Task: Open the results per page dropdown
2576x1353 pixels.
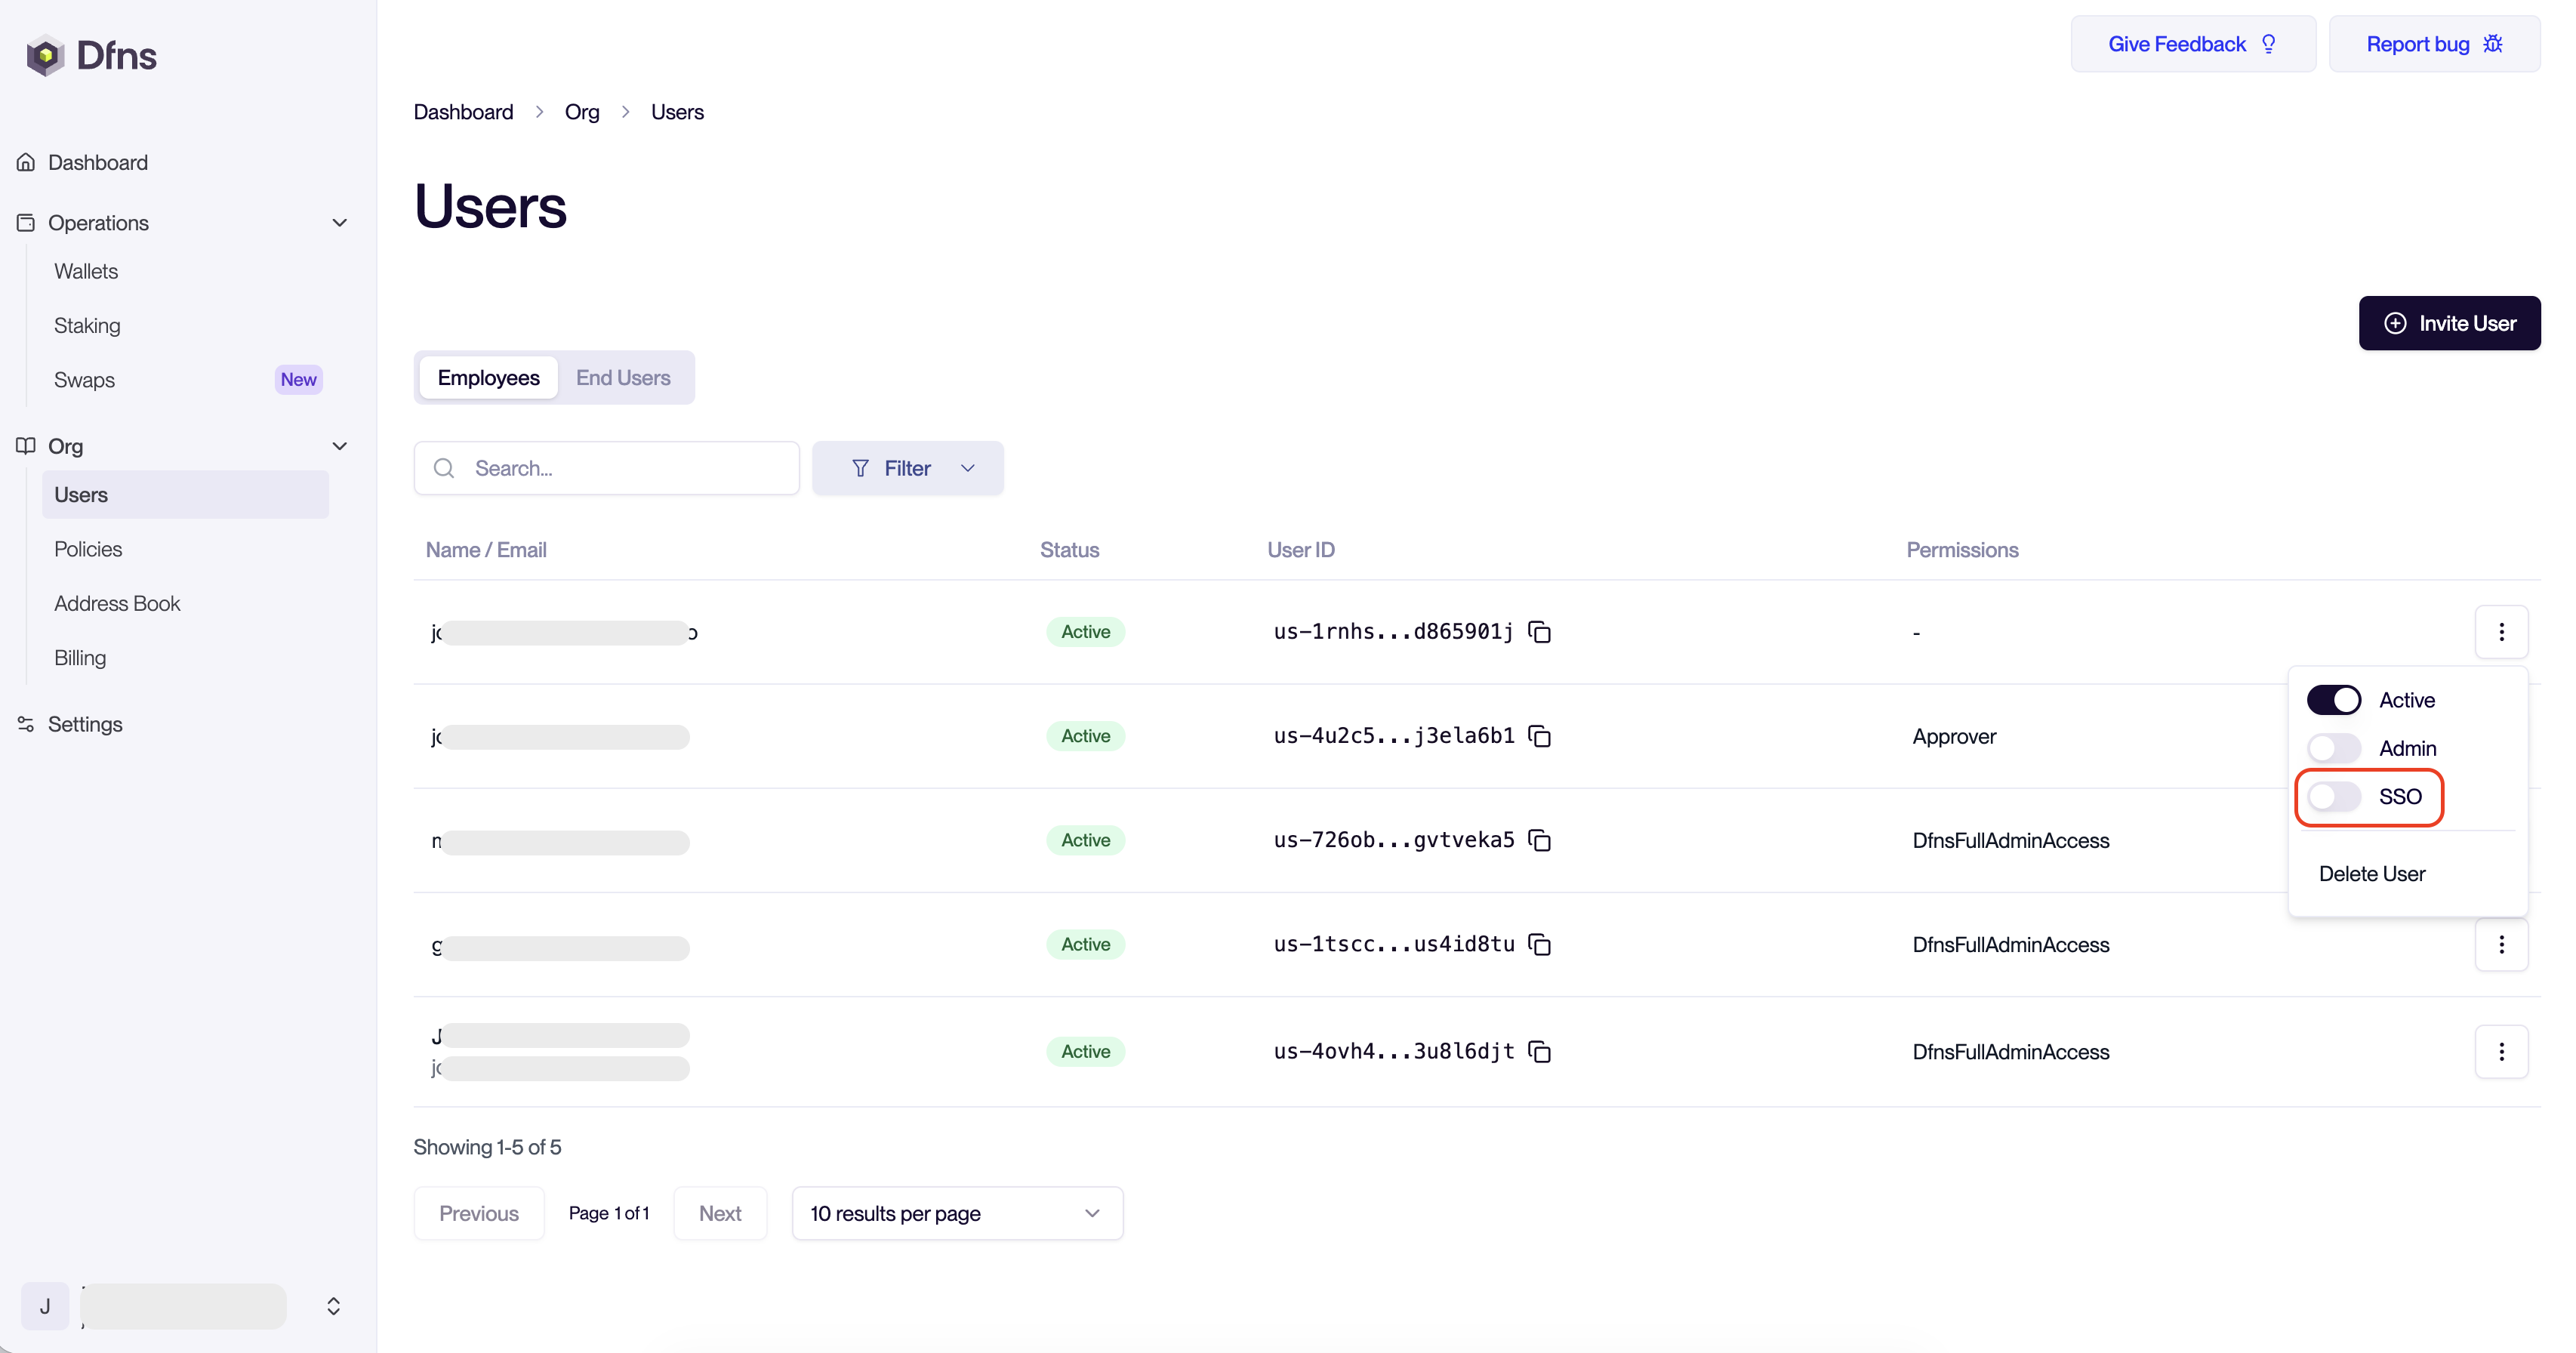Action: [957, 1213]
